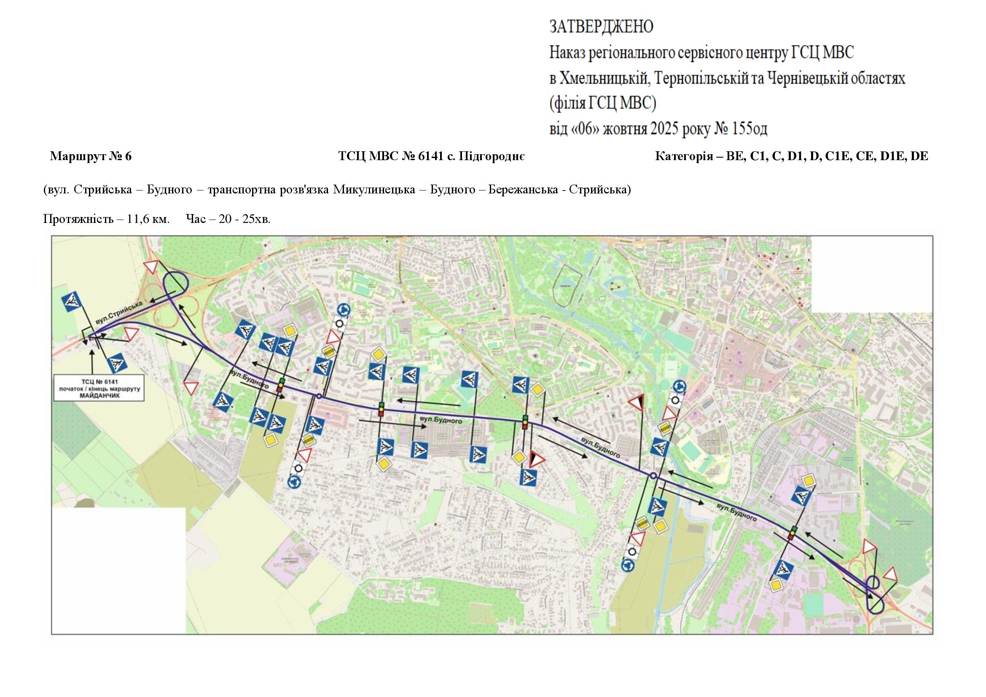Click the ТСЦ МВС № 6141 с. Підгороднє title

(431, 156)
